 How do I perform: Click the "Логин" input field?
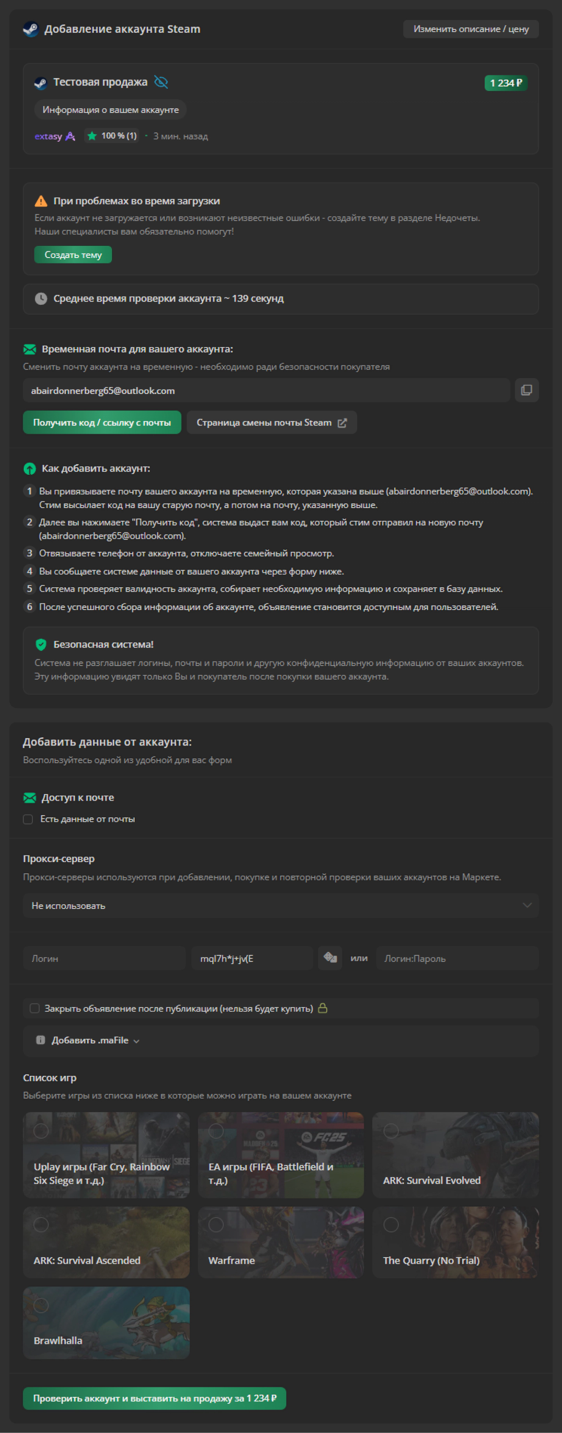point(104,958)
